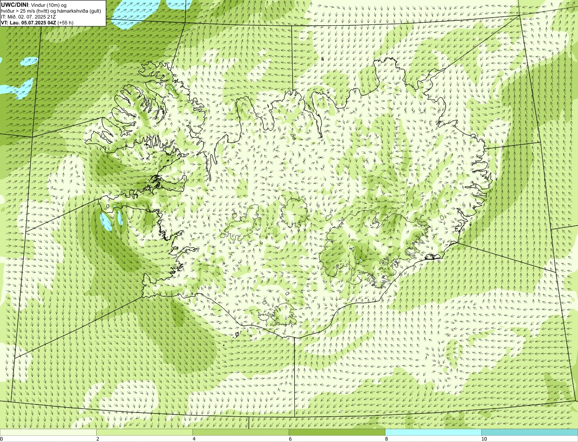This screenshot has width=578, height=442.
Task: Click the '8' label on the color scale
Action: 387,439
